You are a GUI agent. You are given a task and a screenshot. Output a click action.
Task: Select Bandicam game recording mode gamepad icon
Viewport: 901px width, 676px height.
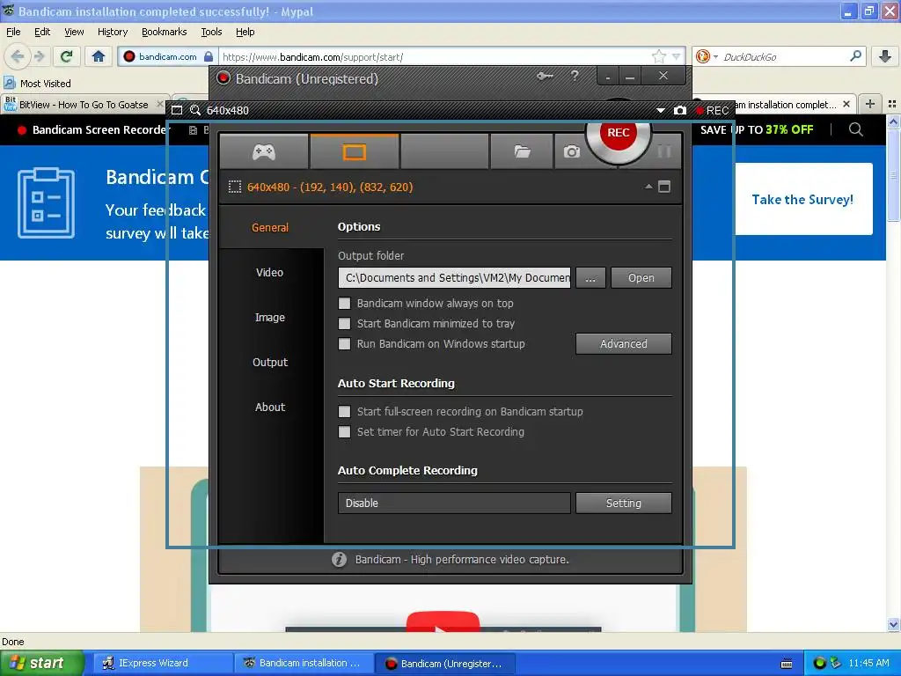[x=264, y=151]
